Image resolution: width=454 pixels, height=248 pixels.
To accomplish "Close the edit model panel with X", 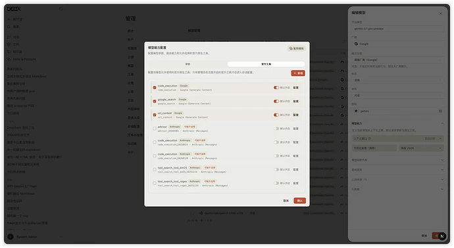I will pyautogui.click(x=441, y=13).
